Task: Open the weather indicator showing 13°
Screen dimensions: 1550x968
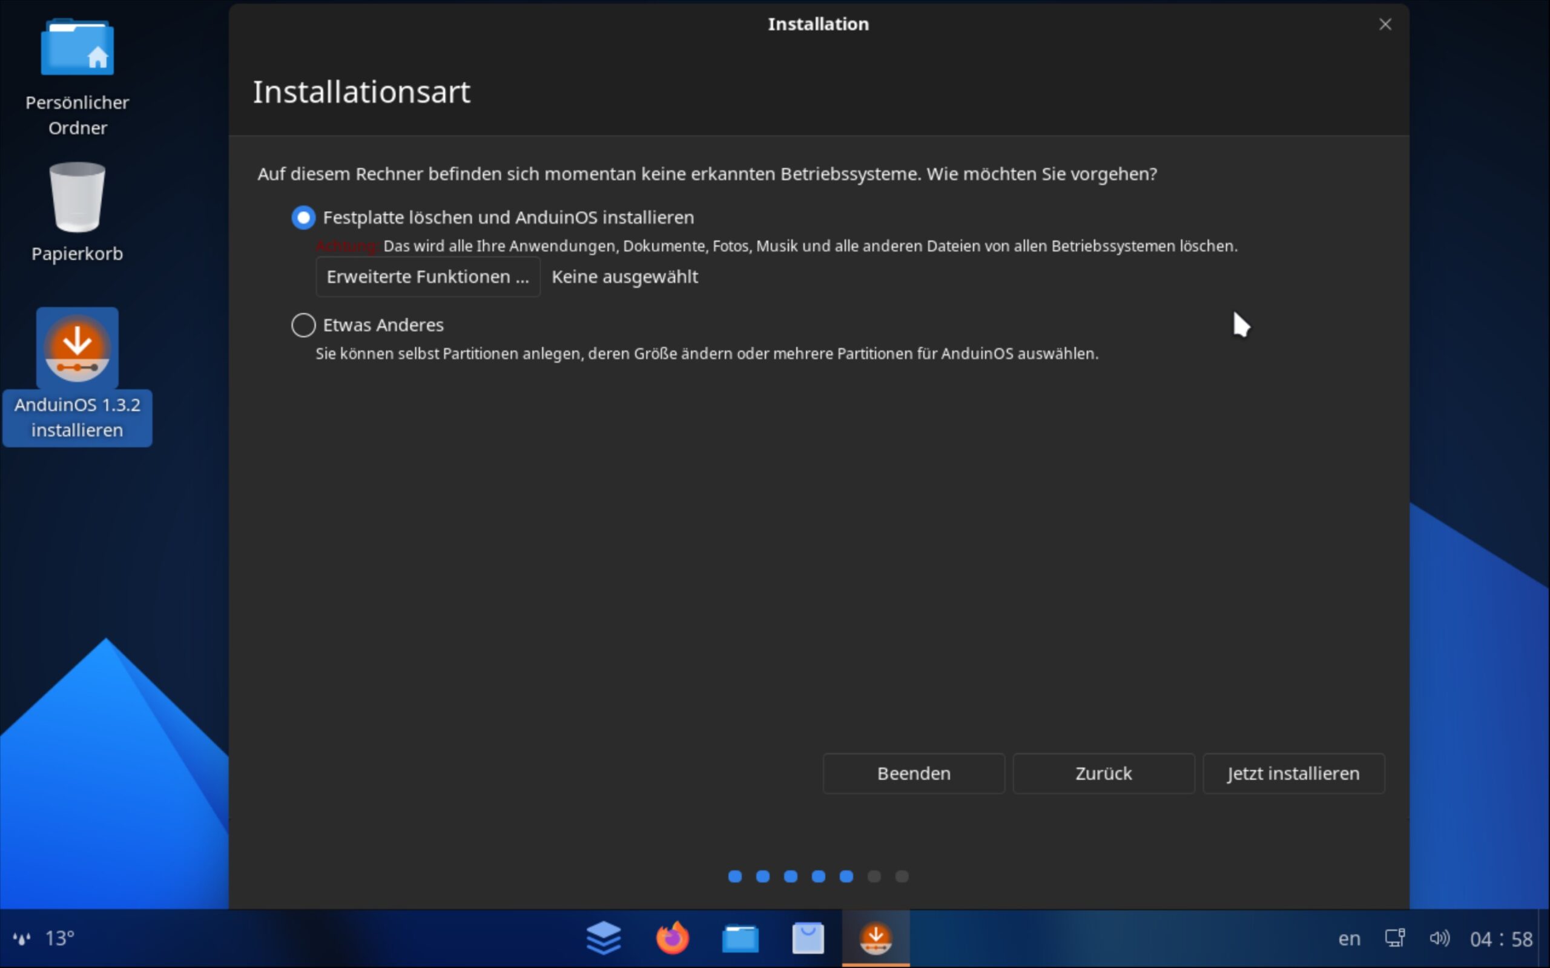Action: (x=45, y=938)
